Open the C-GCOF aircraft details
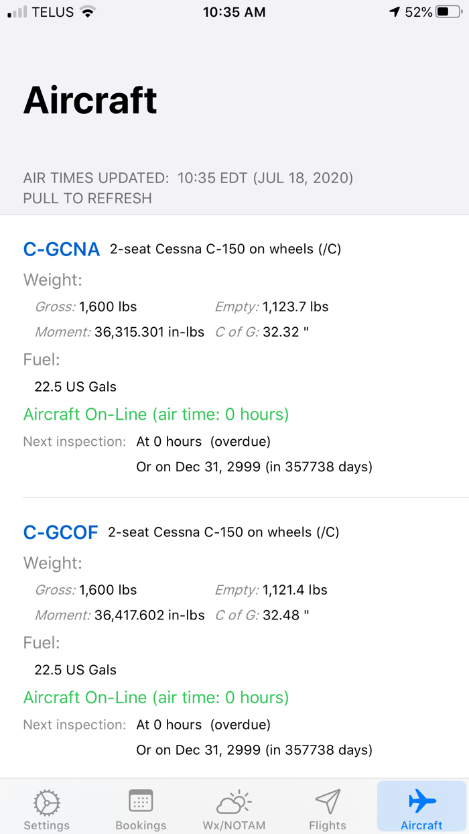 pyautogui.click(x=61, y=532)
